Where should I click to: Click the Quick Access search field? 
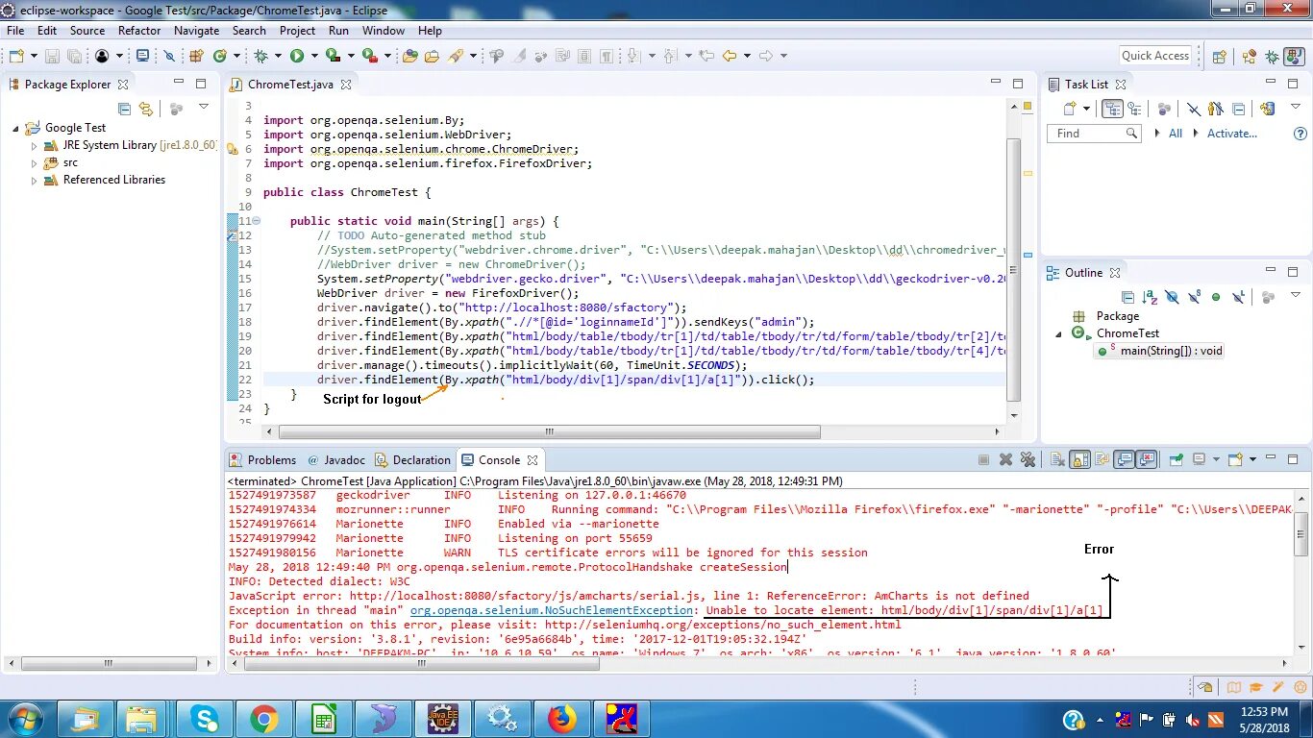[1155, 56]
